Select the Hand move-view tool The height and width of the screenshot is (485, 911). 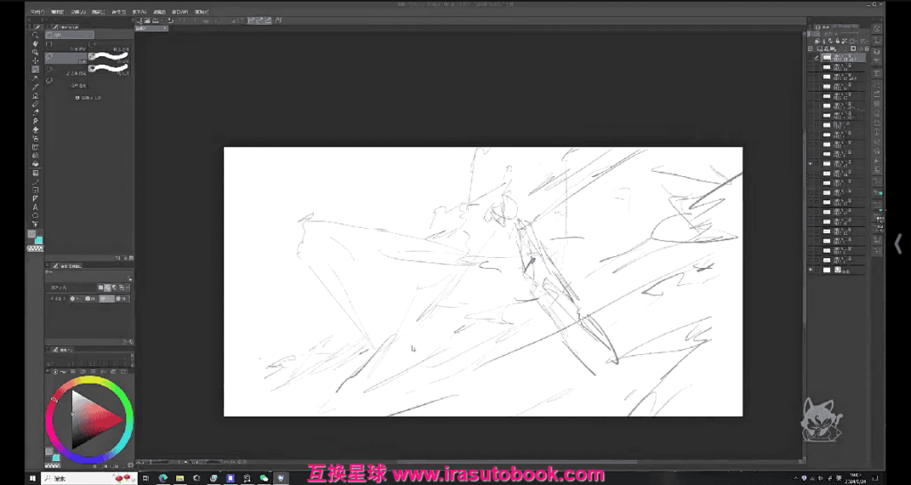(x=36, y=44)
